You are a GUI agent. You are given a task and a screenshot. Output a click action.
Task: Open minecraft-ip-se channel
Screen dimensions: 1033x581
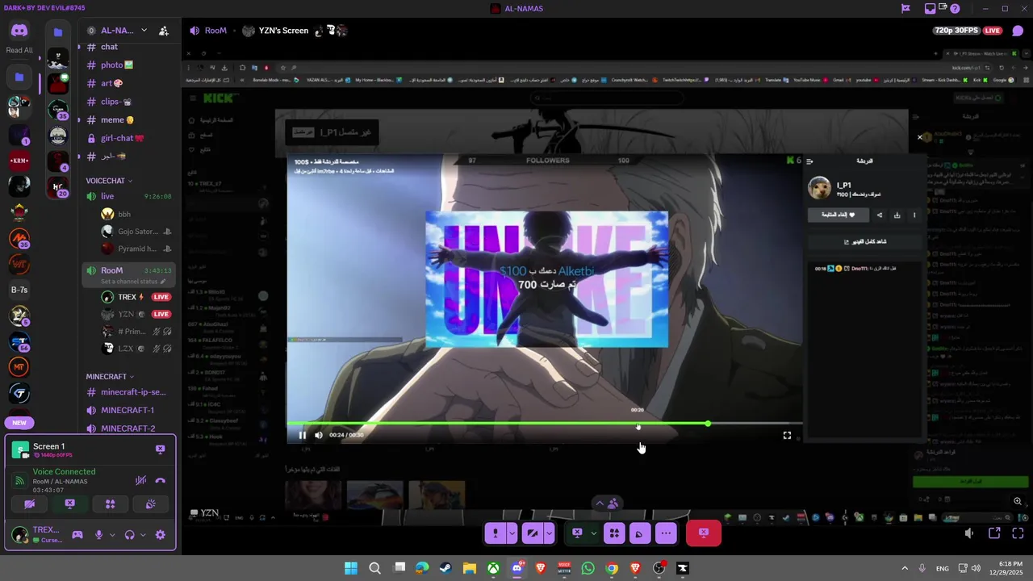point(129,392)
